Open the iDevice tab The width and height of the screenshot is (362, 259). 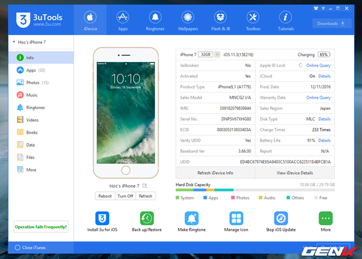[x=90, y=20]
